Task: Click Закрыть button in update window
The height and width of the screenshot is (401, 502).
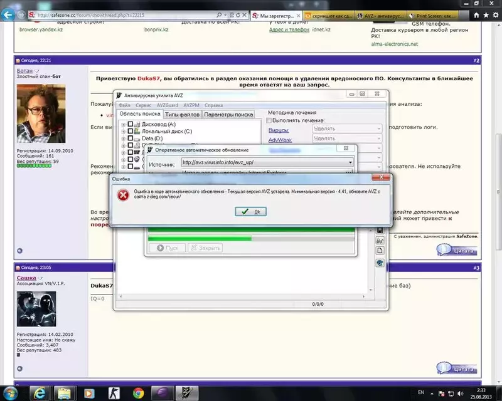Action: pos(205,248)
